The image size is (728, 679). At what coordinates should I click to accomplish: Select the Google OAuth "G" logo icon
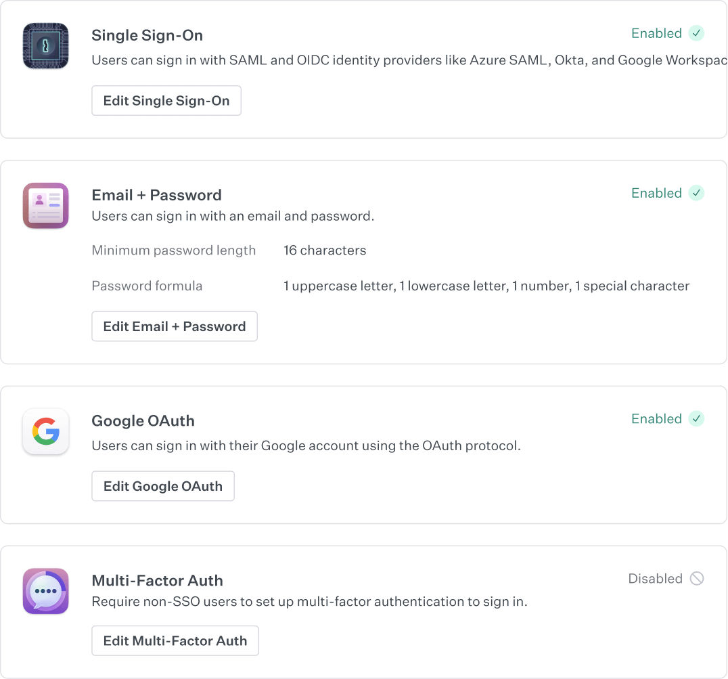pyautogui.click(x=45, y=431)
